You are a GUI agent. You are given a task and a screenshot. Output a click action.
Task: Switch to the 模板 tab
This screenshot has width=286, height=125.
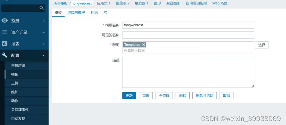pos(58,13)
